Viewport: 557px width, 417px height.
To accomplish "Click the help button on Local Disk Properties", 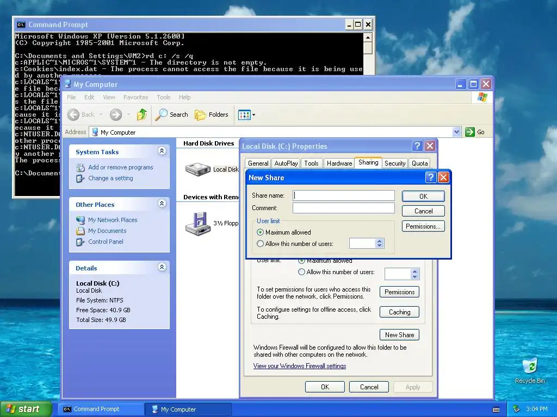I will [x=417, y=146].
